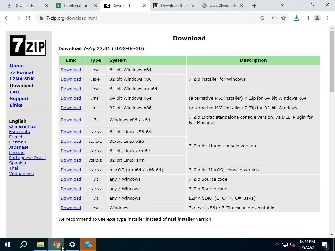The height and width of the screenshot is (251, 335).
Task: Reload the page with the refresh icon
Action: [28, 18]
